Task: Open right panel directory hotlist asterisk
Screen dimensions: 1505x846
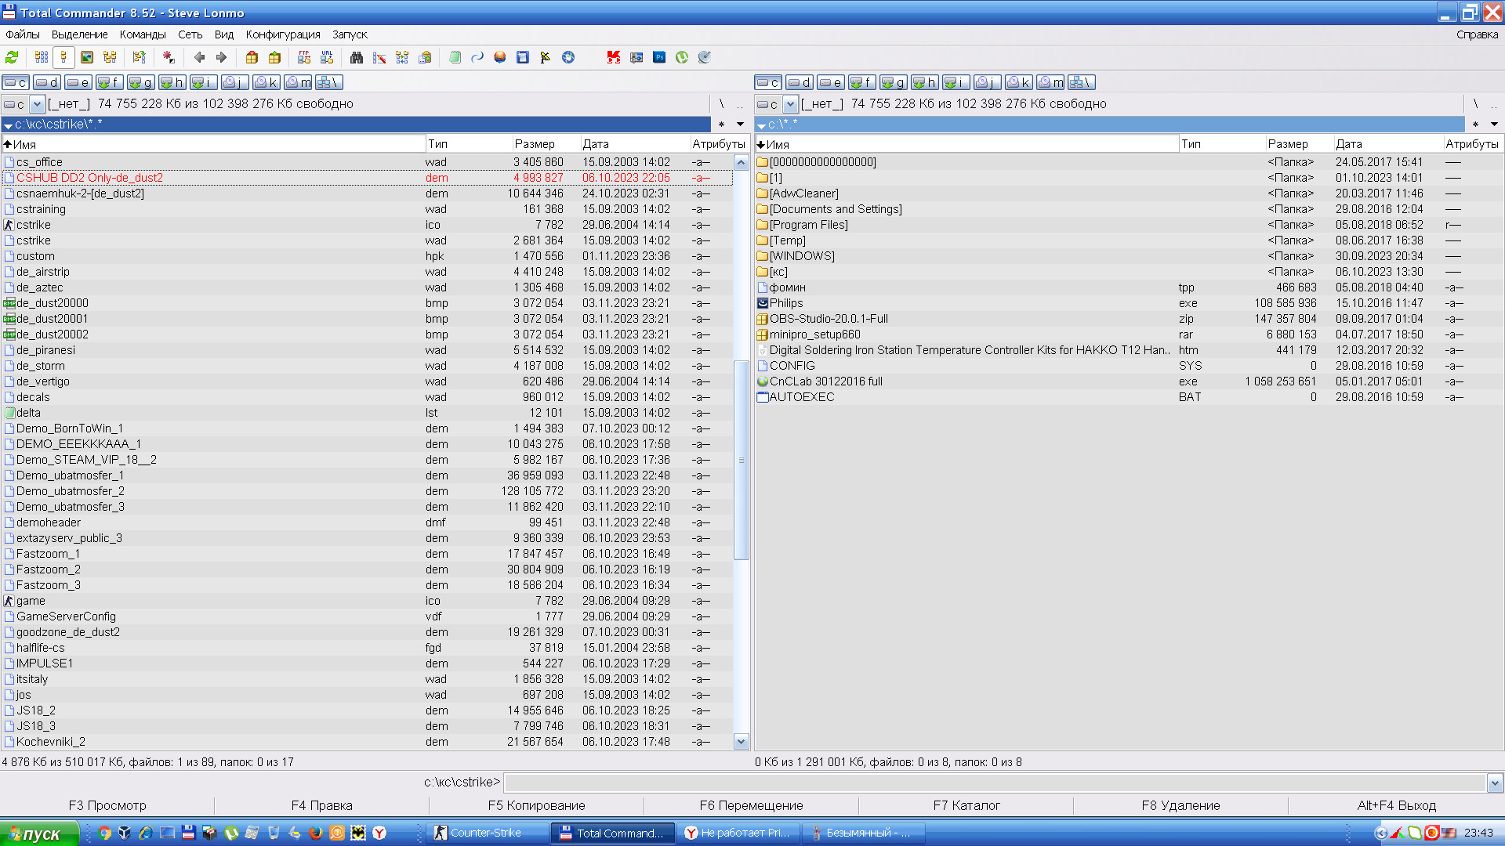Action: [1475, 125]
